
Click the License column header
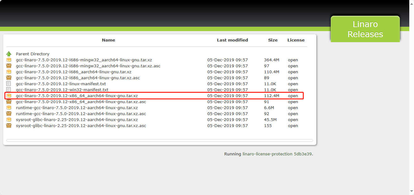tap(296, 40)
